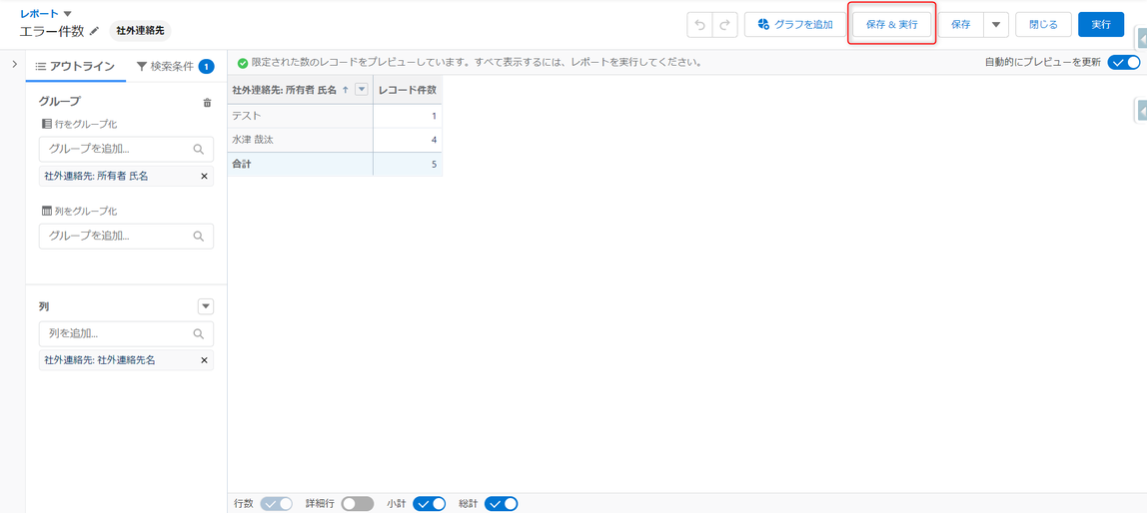Click the undo arrow icon
The width and height of the screenshot is (1147, 513).
coord(699,24)
